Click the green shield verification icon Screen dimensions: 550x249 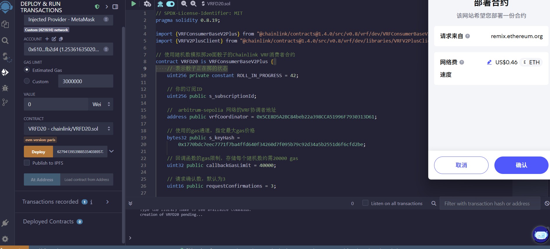coord(97,7)
